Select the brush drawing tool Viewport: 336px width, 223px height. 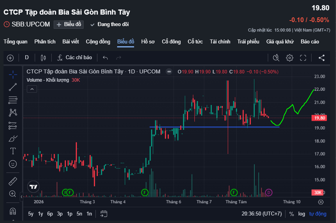coord(13,139)
